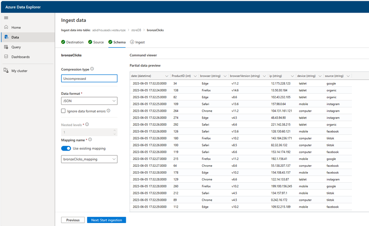Click the Dashboards icon in sidebar
This screenshot has width=369, height=226.
[6, 57]
